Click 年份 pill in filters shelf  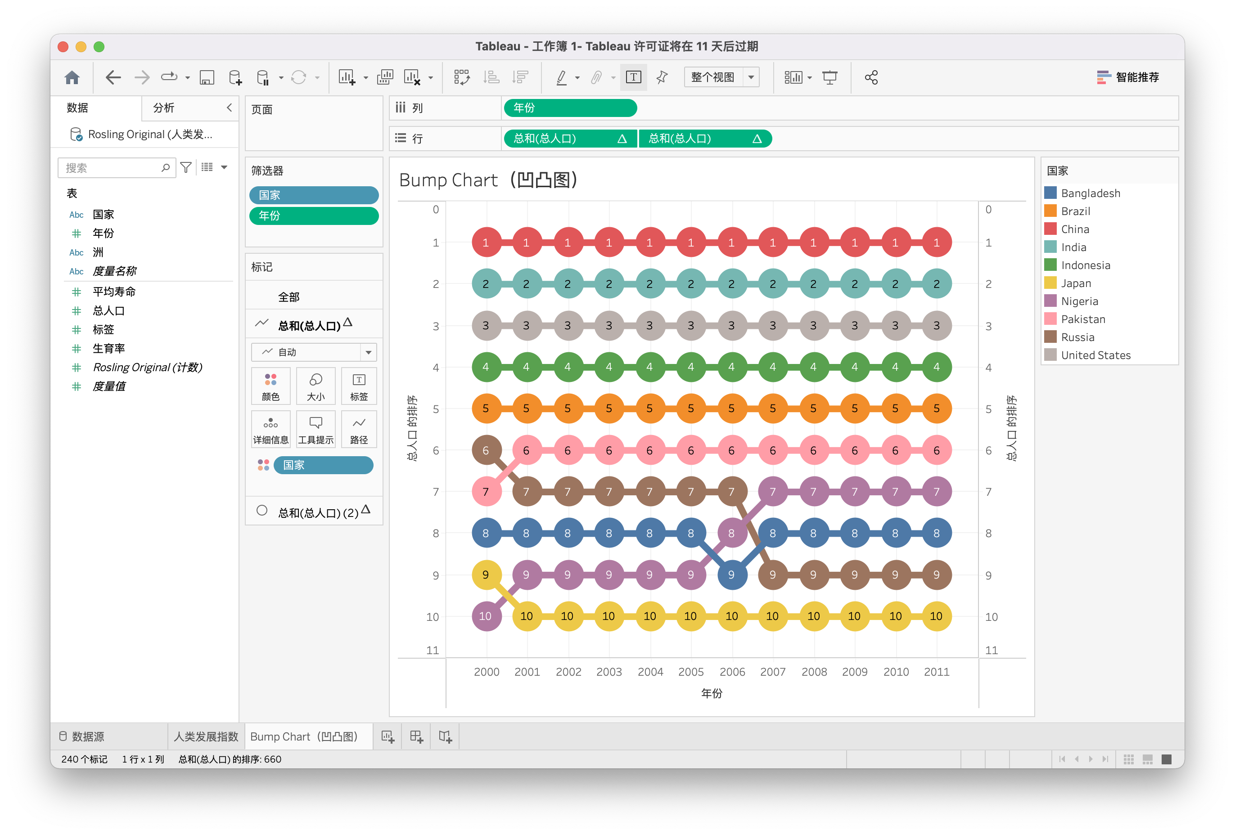coord(314,215)
